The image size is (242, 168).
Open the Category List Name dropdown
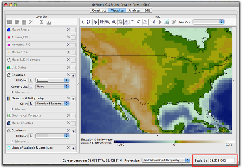click(52, 86)
